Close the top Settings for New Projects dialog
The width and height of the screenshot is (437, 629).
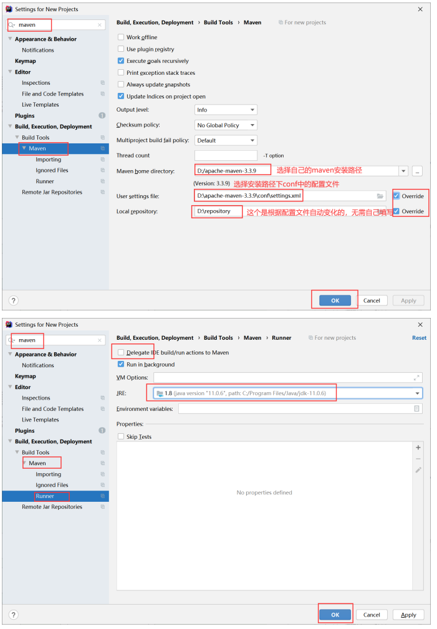click(x=420, y=9)
